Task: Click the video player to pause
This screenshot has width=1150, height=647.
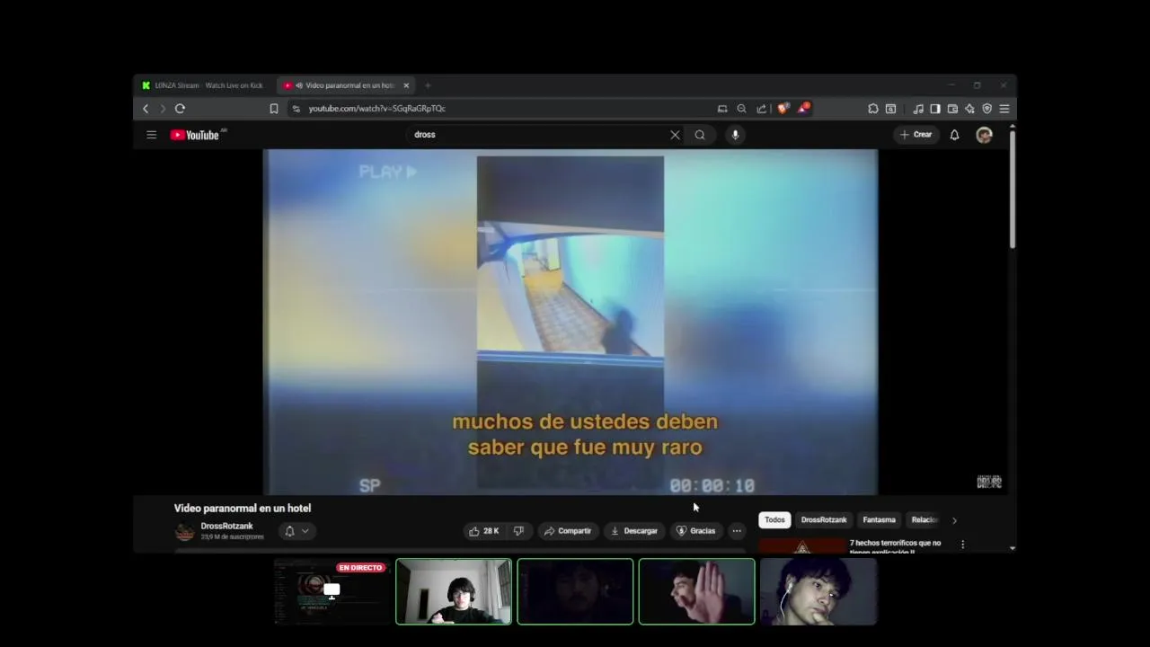Action: pos(570,322)
